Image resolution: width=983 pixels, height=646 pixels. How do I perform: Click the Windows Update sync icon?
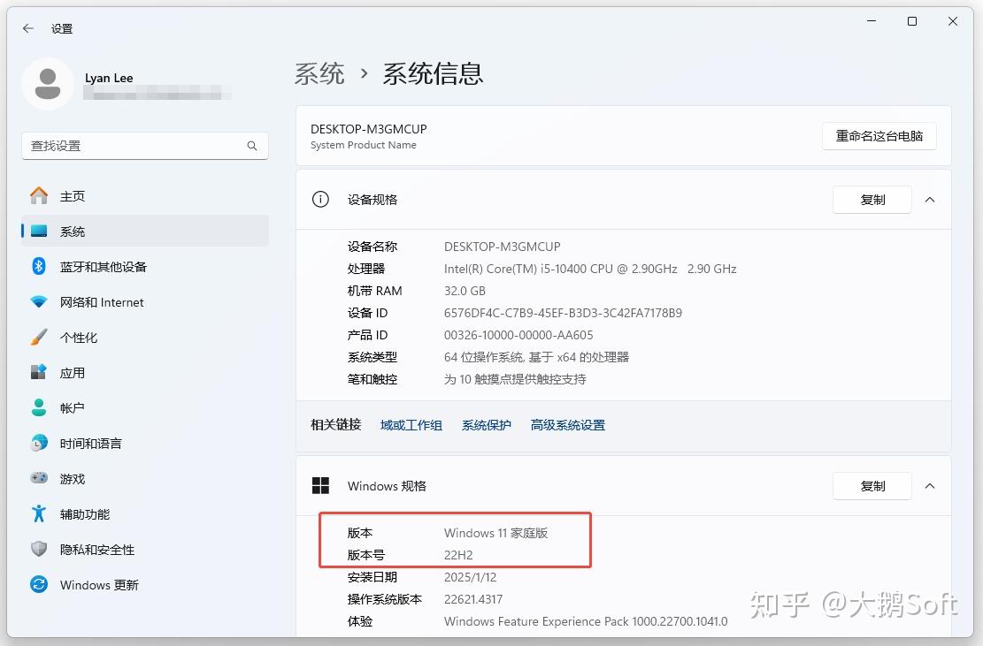39,585
